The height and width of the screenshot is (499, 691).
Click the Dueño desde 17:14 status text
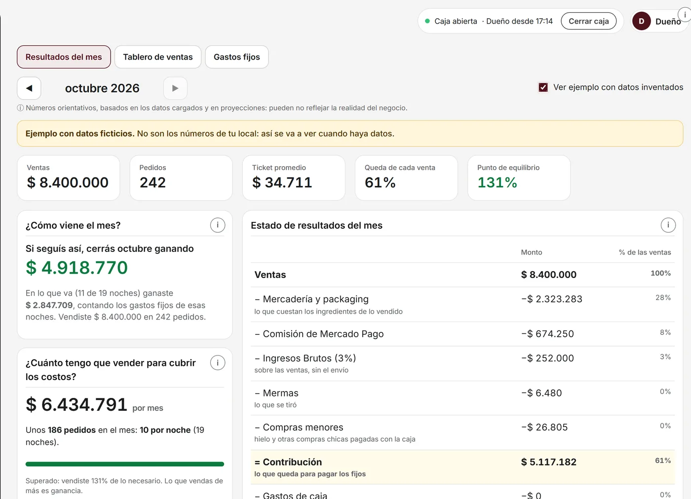click(x=519, y=21)
